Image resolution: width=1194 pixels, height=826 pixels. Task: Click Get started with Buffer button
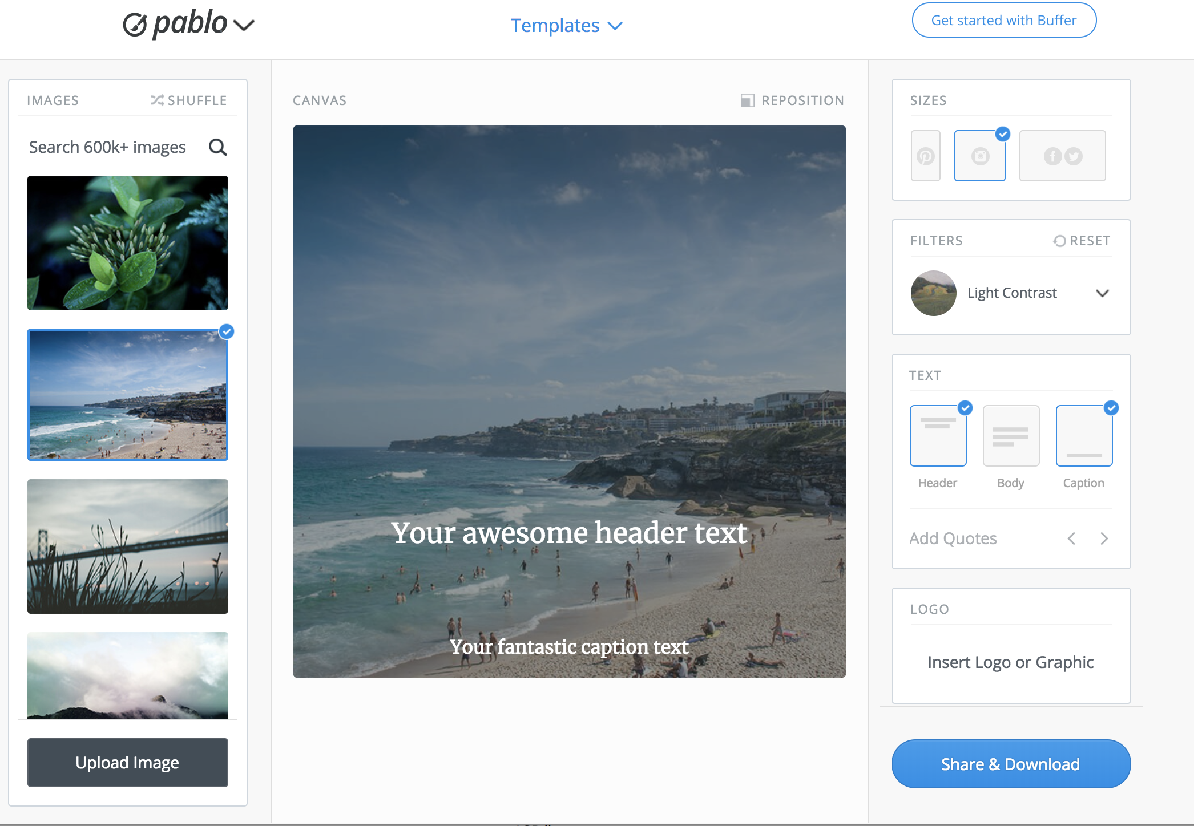[1004, 21]
